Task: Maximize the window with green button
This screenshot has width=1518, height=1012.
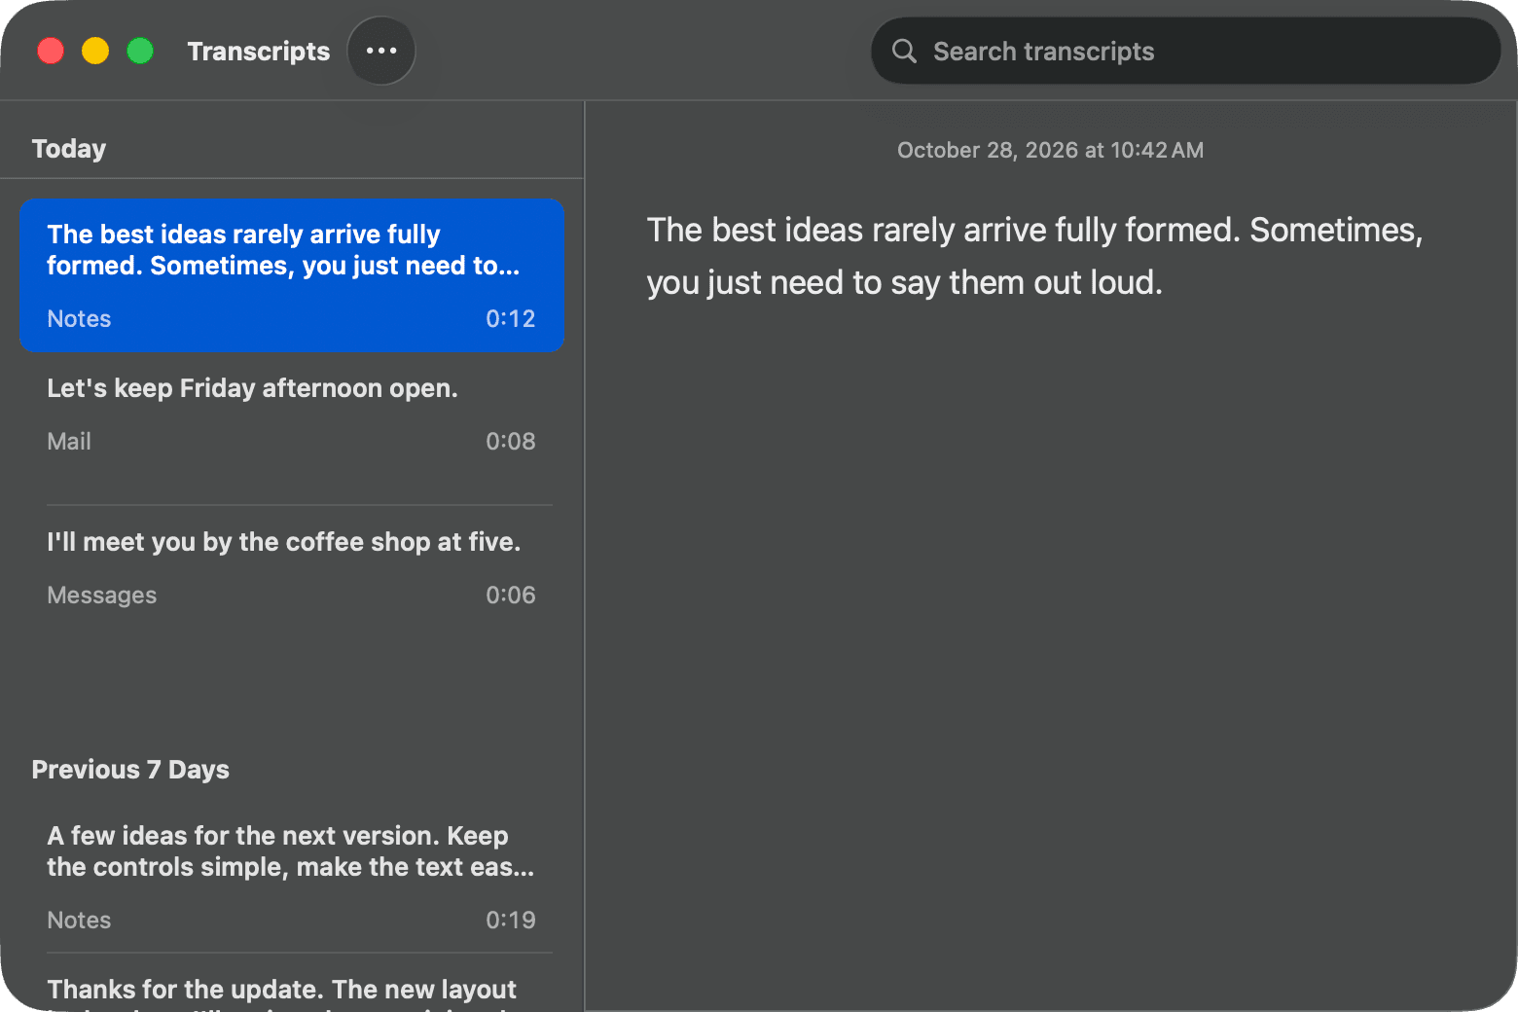Action: pos(140,51)
